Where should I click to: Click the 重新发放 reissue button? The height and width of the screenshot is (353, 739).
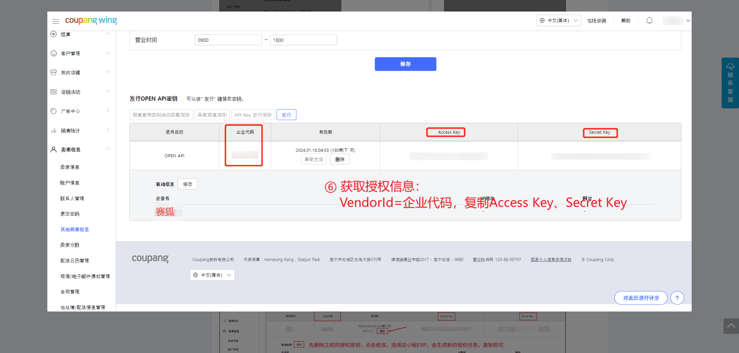pos(314,159)
